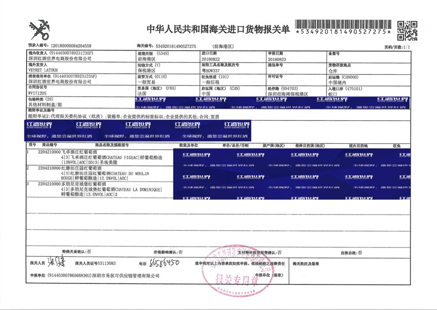
Task: Click packaging type 其他材料制盒/箱
Action: 45,105
